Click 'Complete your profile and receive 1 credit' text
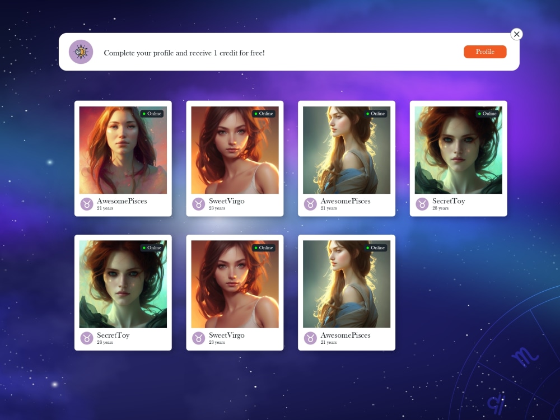The width and height of the screenshot is (560, 420). [184, 53]
